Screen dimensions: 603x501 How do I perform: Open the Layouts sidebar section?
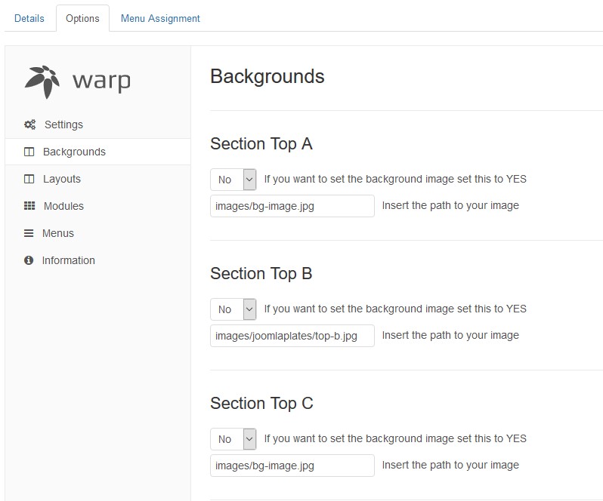coord(61,179)
